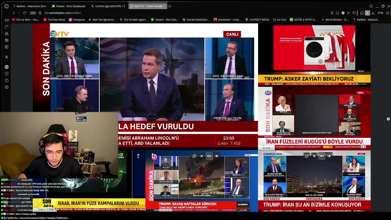Switch to Stream - Kick Dashboard tab
This screenshot has width=391, height=220.
(x=69, y=6)
